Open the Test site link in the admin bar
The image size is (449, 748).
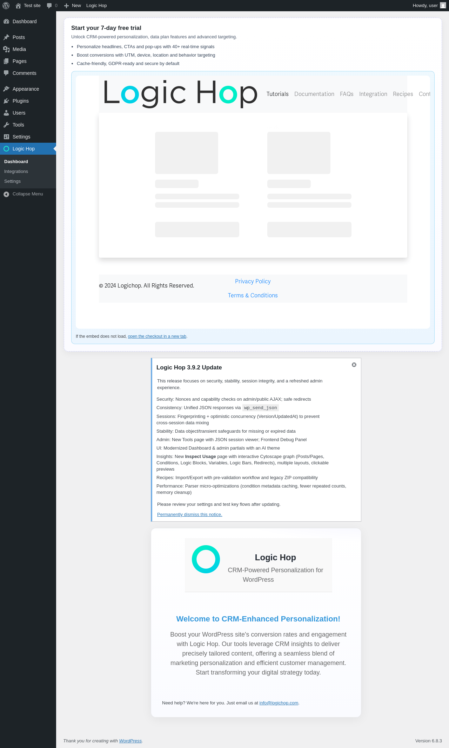click(28, 6)
